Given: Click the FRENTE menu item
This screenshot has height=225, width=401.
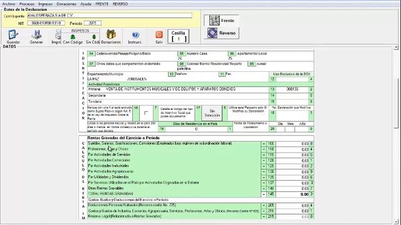Looking at the screenshot, I should [102, 4].
